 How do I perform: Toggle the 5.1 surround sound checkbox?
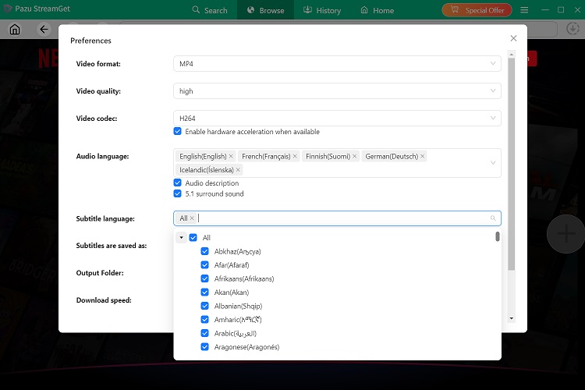click(x=178, y=193)
